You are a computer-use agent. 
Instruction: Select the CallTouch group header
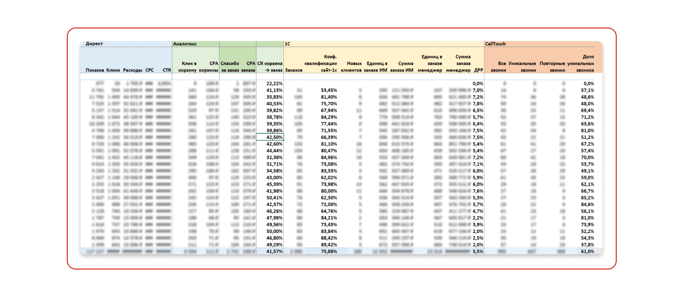(x=495, y=44)
